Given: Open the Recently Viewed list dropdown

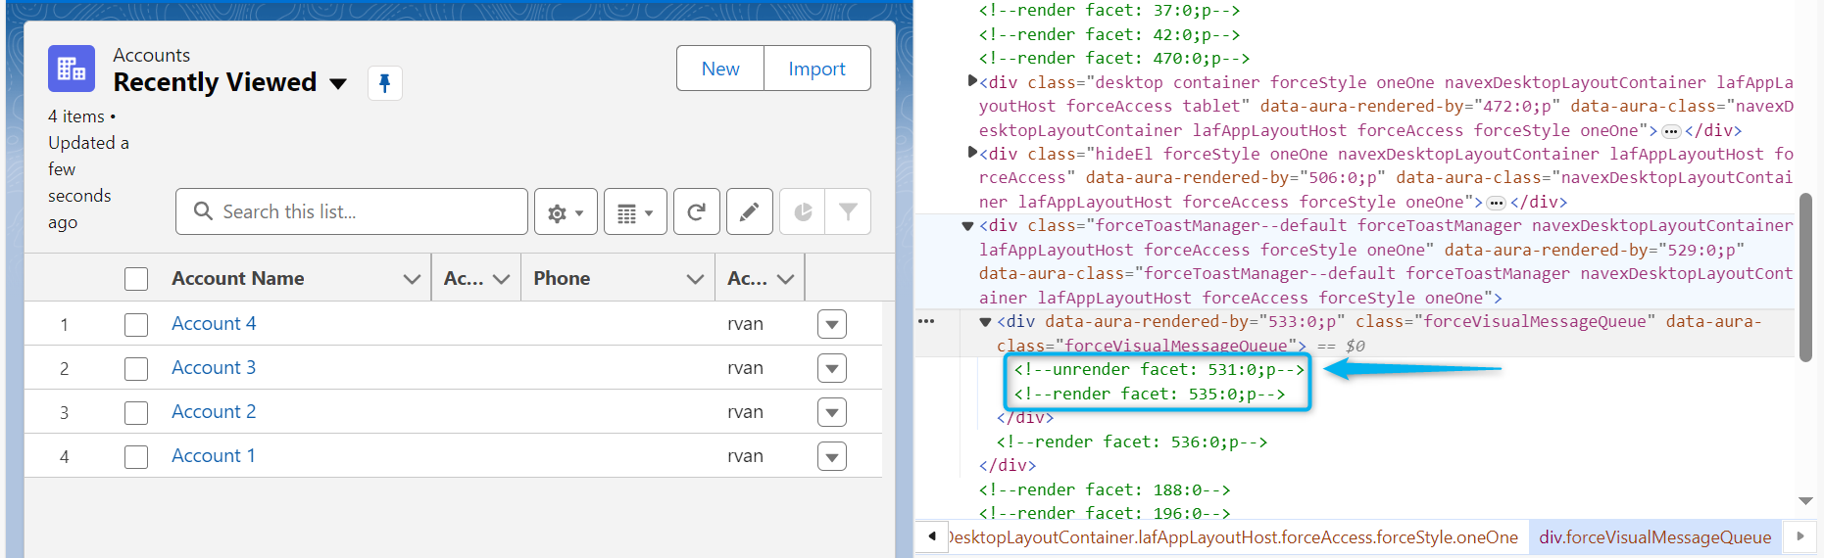Looking at the screenshot, I should point(338,83).
